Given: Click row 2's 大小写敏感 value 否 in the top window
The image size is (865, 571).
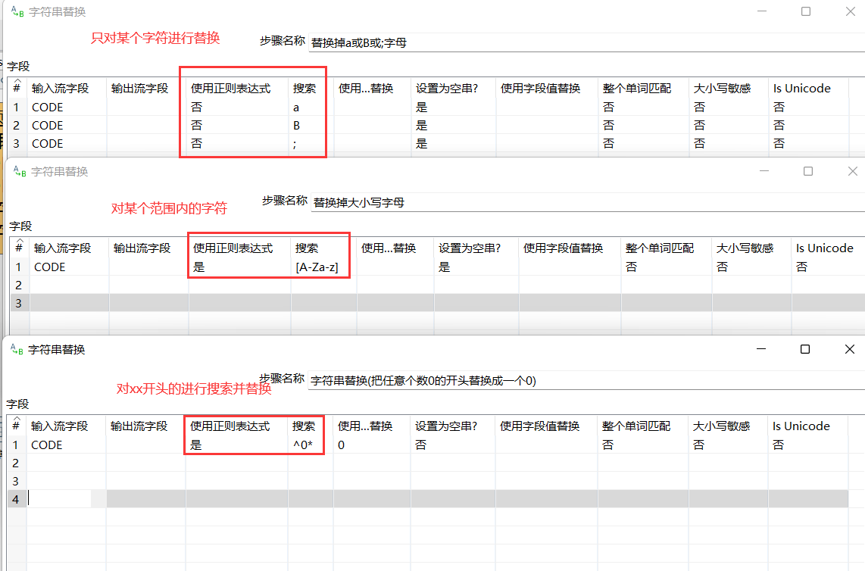Looking at the screenshot, I should [x=699, y=125].
